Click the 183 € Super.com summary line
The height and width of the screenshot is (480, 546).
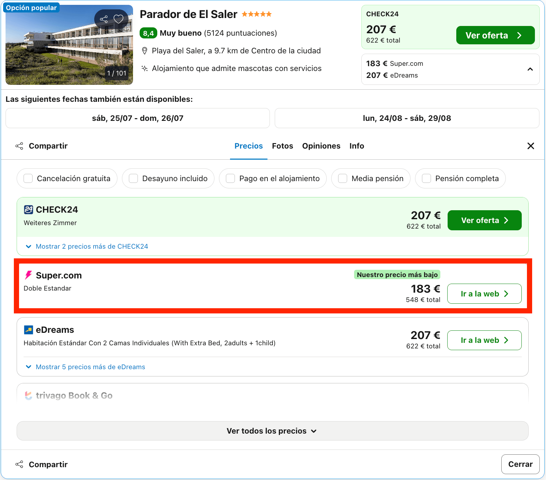tap(395, 63)
